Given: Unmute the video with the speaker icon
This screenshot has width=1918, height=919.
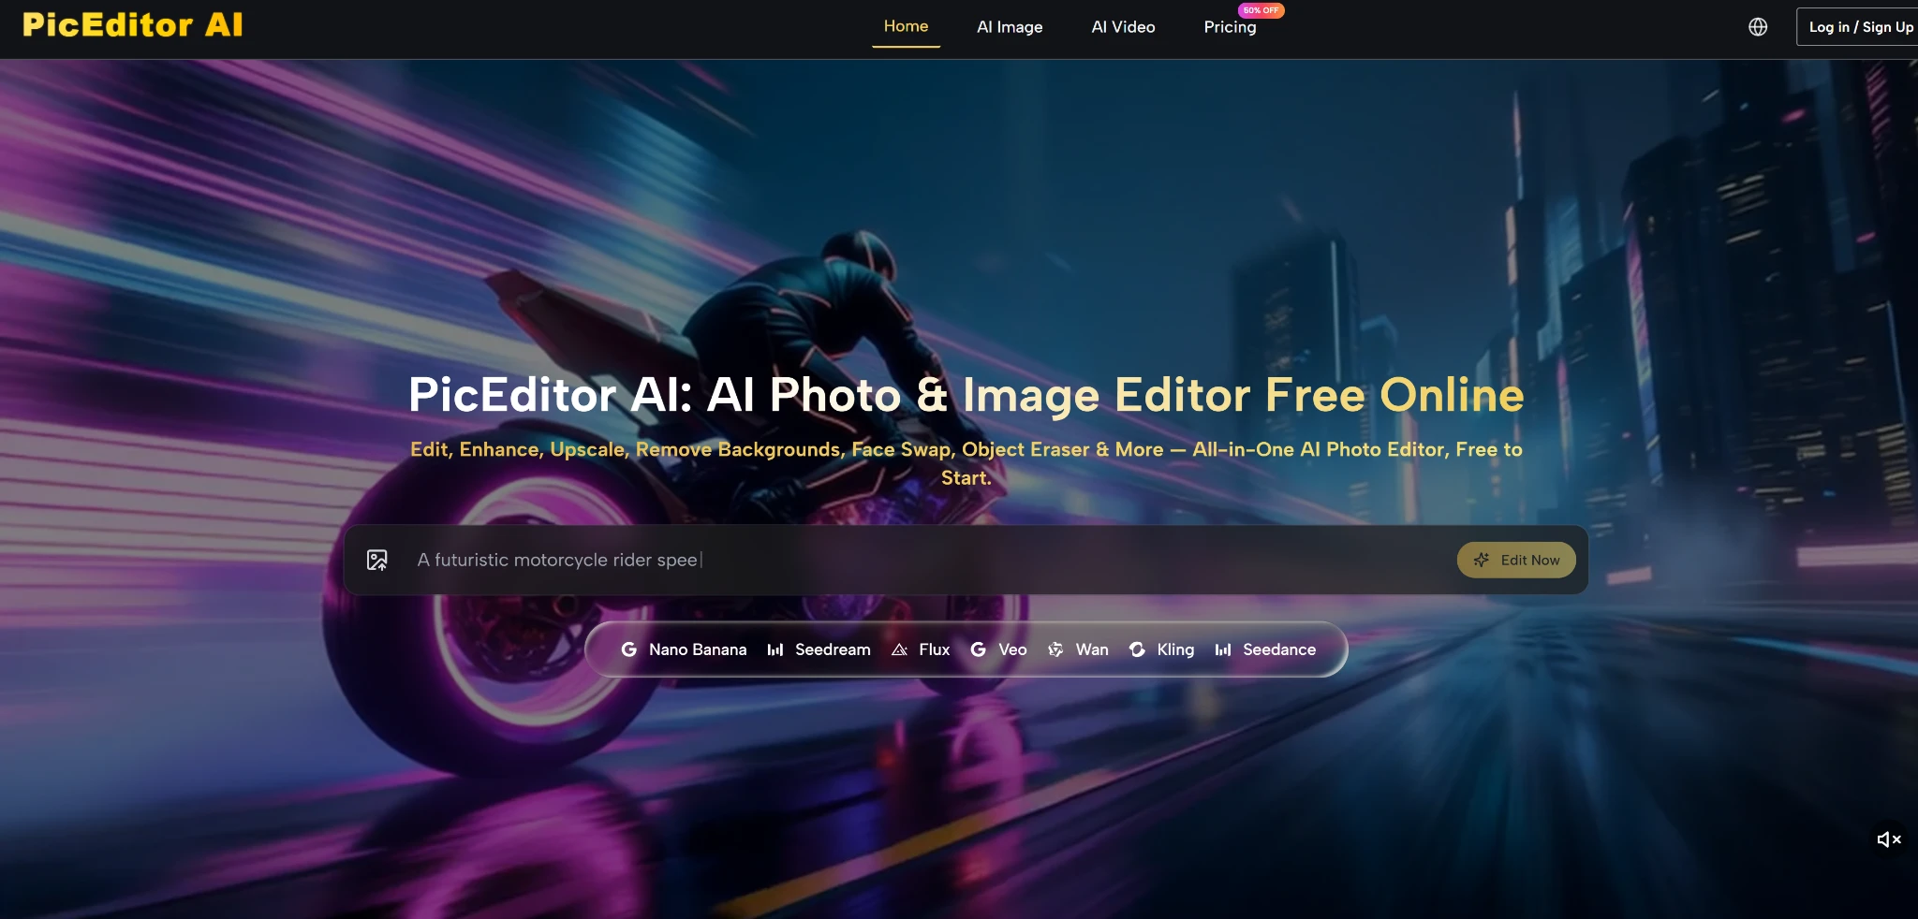Looking at the screenshot, I should click(1889, 839).
